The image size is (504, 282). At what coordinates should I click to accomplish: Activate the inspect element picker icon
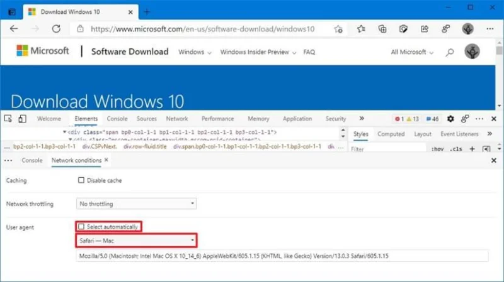[8, 119]
